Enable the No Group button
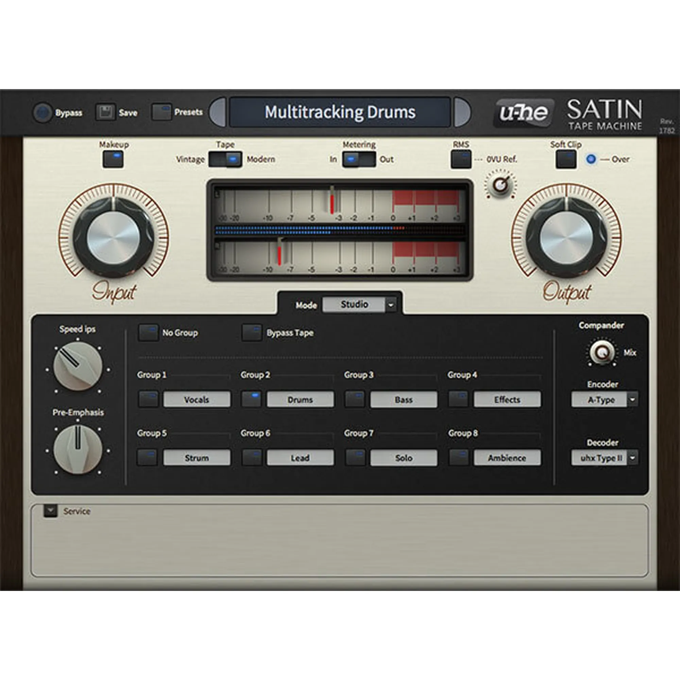The image size is (680, 680). (x=148, y=333)
